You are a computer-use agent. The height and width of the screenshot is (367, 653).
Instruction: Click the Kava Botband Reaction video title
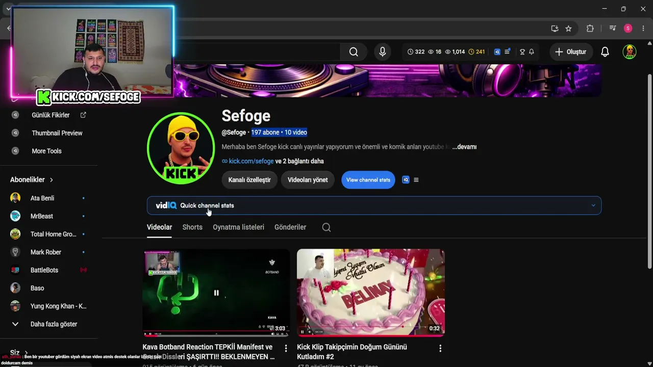click(209, 352)
